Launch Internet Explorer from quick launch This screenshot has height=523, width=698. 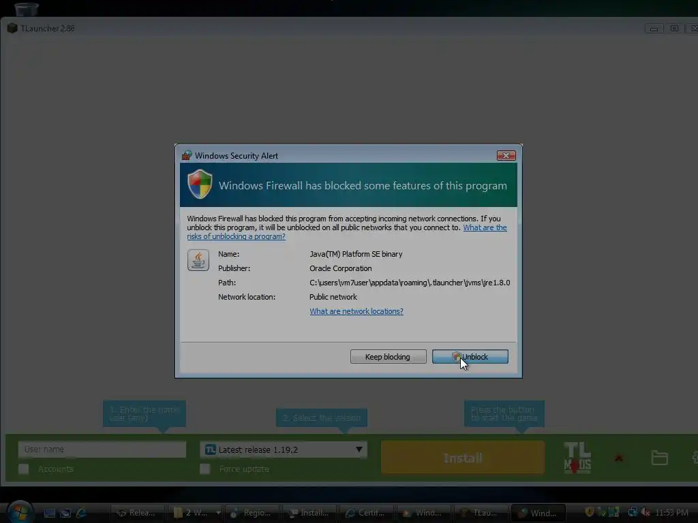[x=82, y=513]
